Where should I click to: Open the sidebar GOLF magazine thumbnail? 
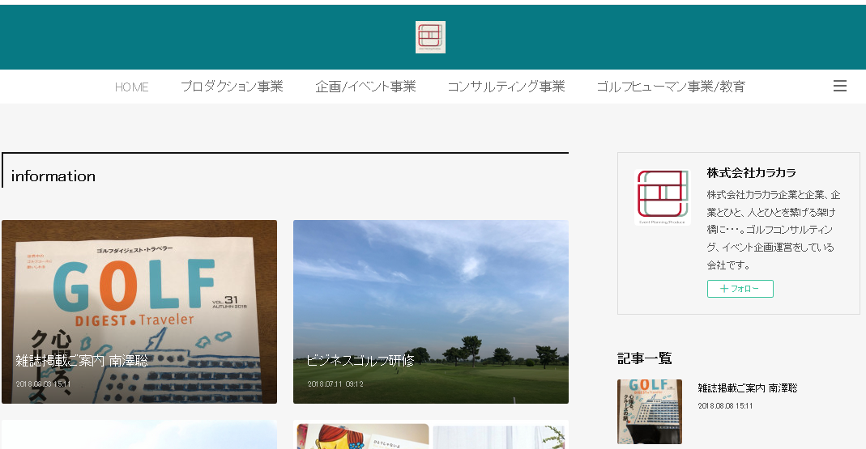point(650,412)
